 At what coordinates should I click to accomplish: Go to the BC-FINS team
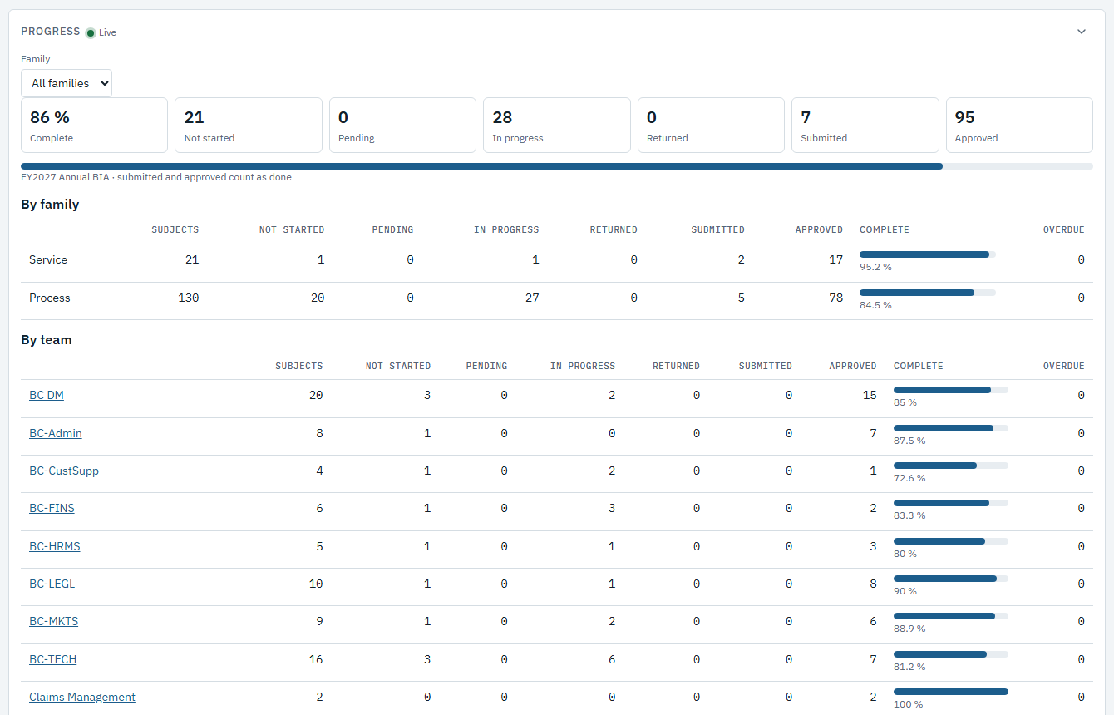point(52,508)
